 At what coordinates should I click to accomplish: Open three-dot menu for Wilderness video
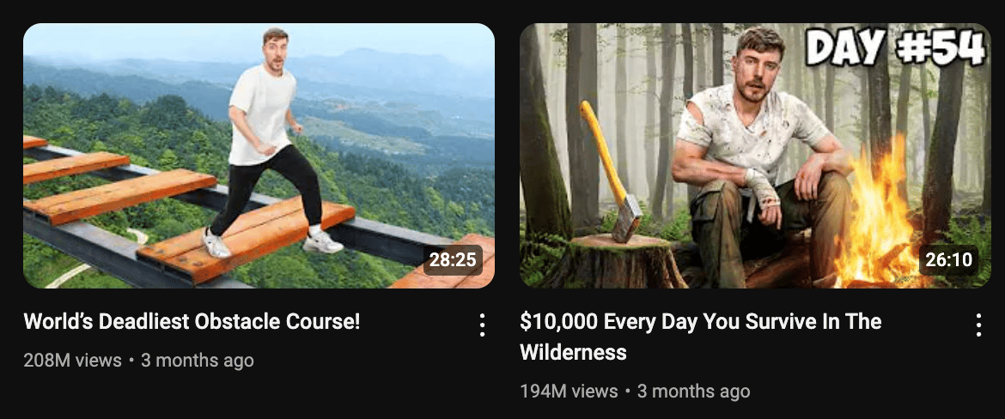click(x=978, y=325)
